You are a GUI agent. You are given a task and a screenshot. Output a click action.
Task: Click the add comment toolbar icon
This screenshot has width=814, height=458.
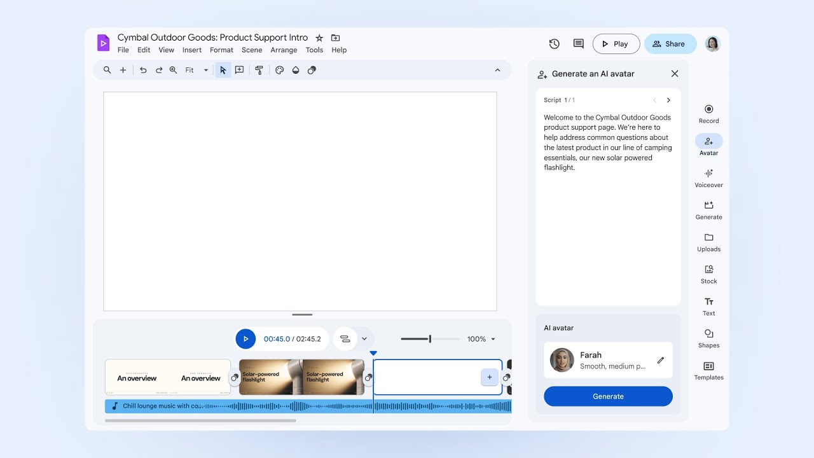click(239, 70)
